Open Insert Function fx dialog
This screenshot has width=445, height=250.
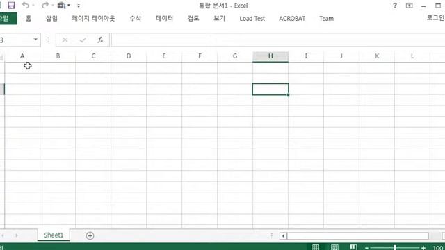tap(100, 40)
